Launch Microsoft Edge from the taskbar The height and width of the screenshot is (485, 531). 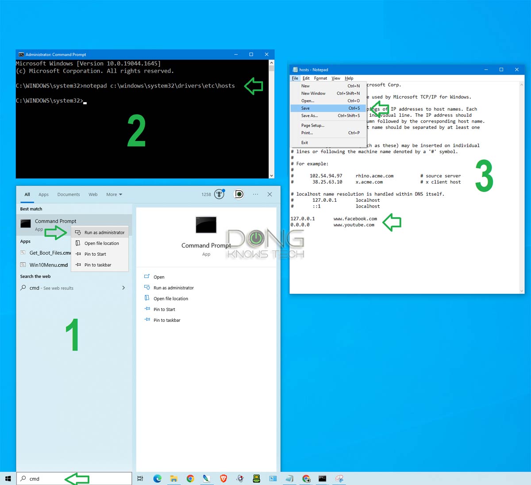point(157,478)
